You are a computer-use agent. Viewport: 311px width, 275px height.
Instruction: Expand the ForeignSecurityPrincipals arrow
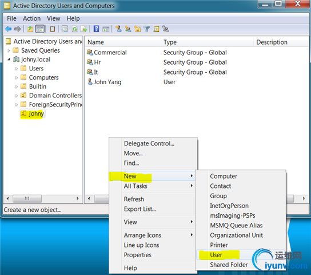[x=17, y=105]
